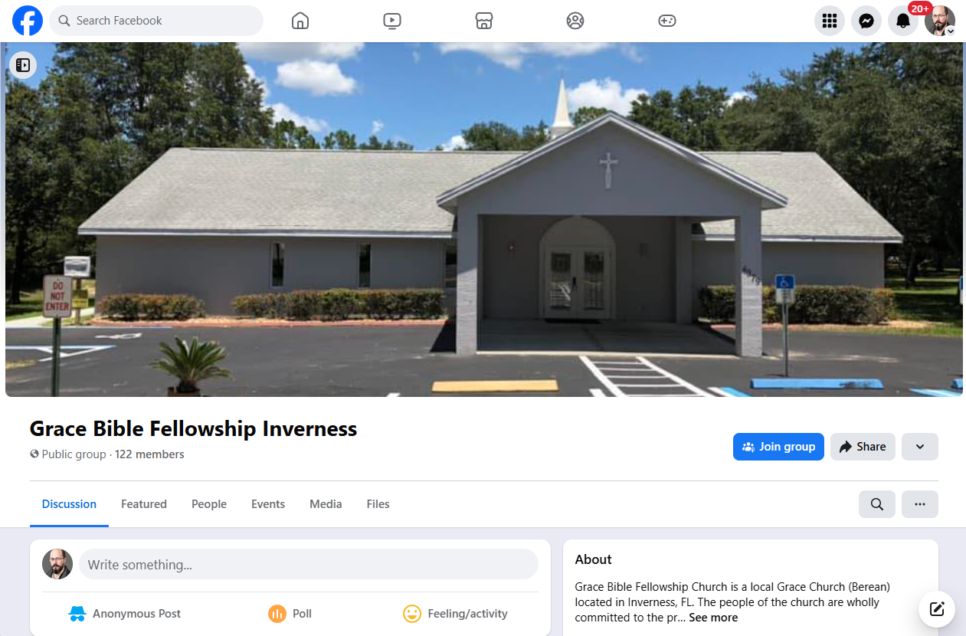Image resolution: width=966 pixels, height=636 pixels.
Task: Open the new message compose icon
Action: coord(937,609)
